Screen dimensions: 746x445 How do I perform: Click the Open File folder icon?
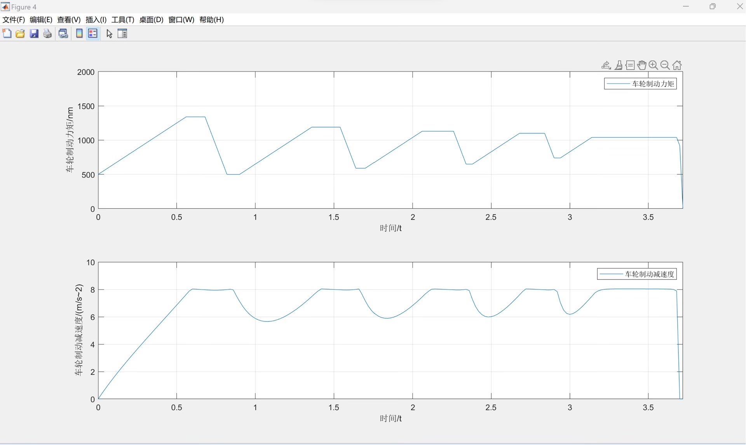click(20, 33)
